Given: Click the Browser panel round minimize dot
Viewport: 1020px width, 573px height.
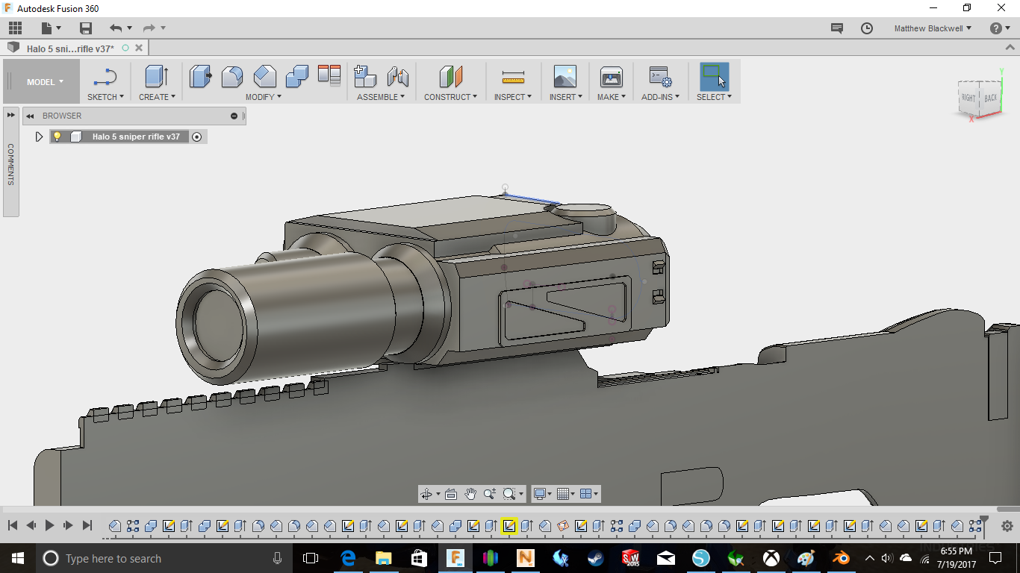Looking at the screenshot, I should pyautogui.click(x=234, y=116).
